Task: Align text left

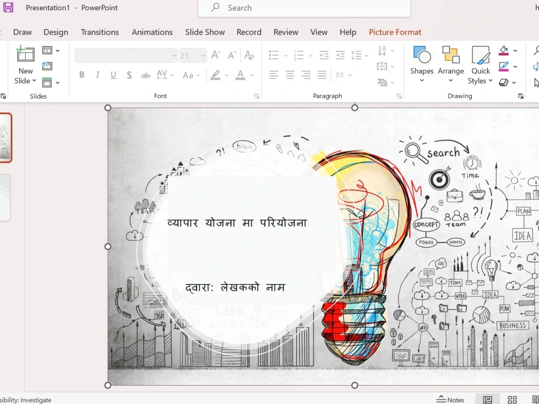Action: pos(274,75)
